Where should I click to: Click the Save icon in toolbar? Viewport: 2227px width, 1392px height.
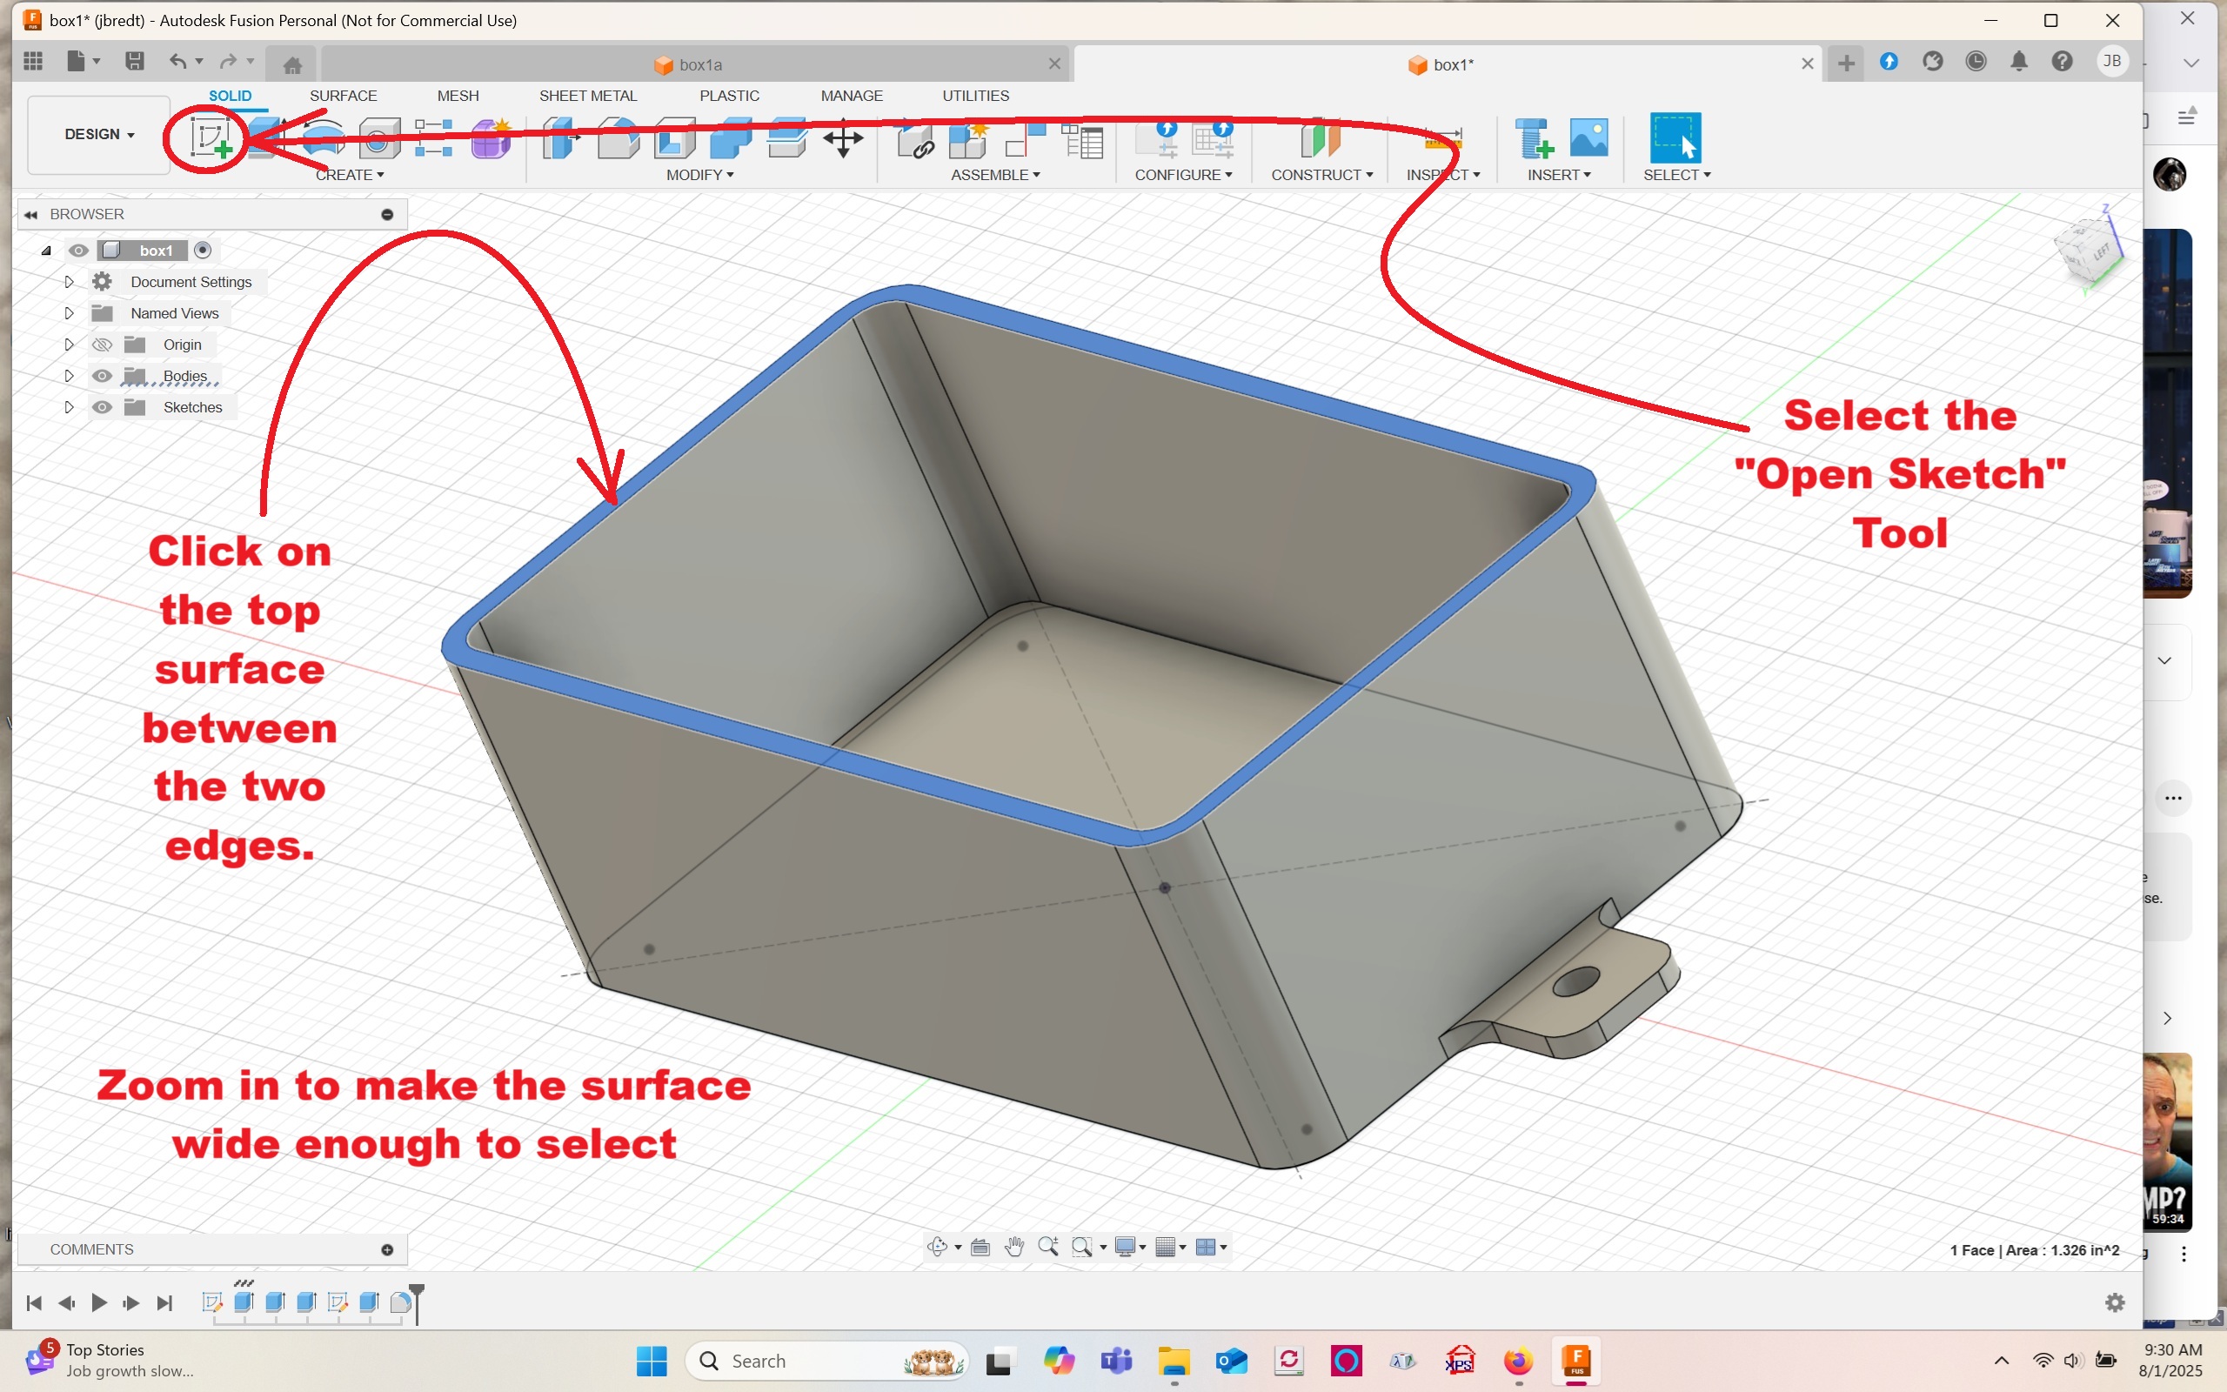pyautogui.click(x=134, y=62)
